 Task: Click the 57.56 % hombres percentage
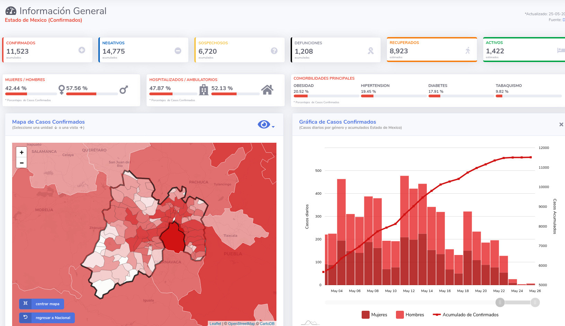click(x=77, y=88)
